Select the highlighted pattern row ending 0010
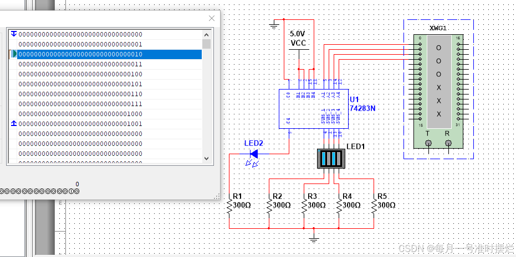This screenshot has width=516, height=257. [x=109, y=54]
